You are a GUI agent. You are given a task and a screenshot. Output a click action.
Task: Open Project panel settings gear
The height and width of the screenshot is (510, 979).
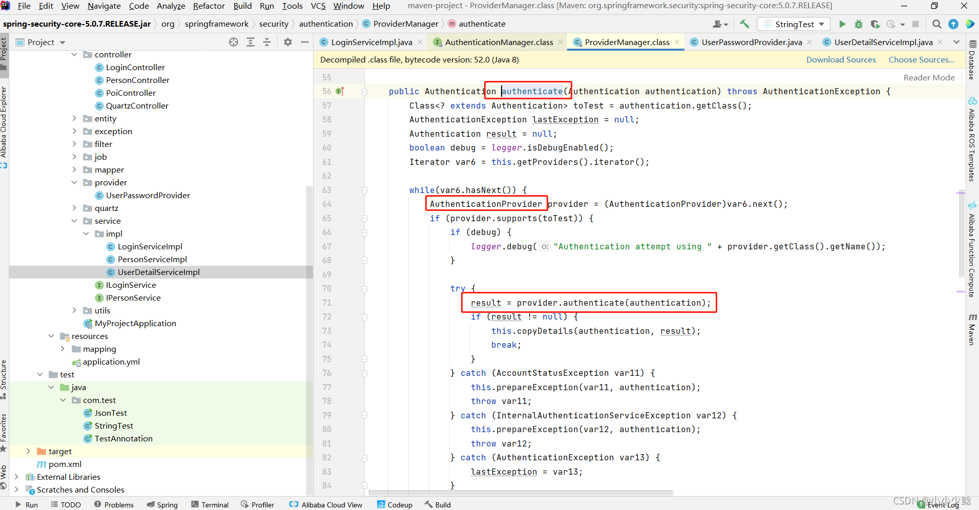288,42
